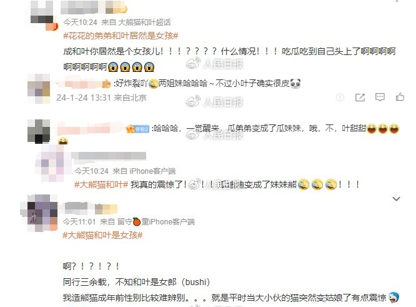Open hashtag 花花的弟弟和叶居然是女孩
The width and height of the screenshot is (416, 307).
(x=121, y=36)
